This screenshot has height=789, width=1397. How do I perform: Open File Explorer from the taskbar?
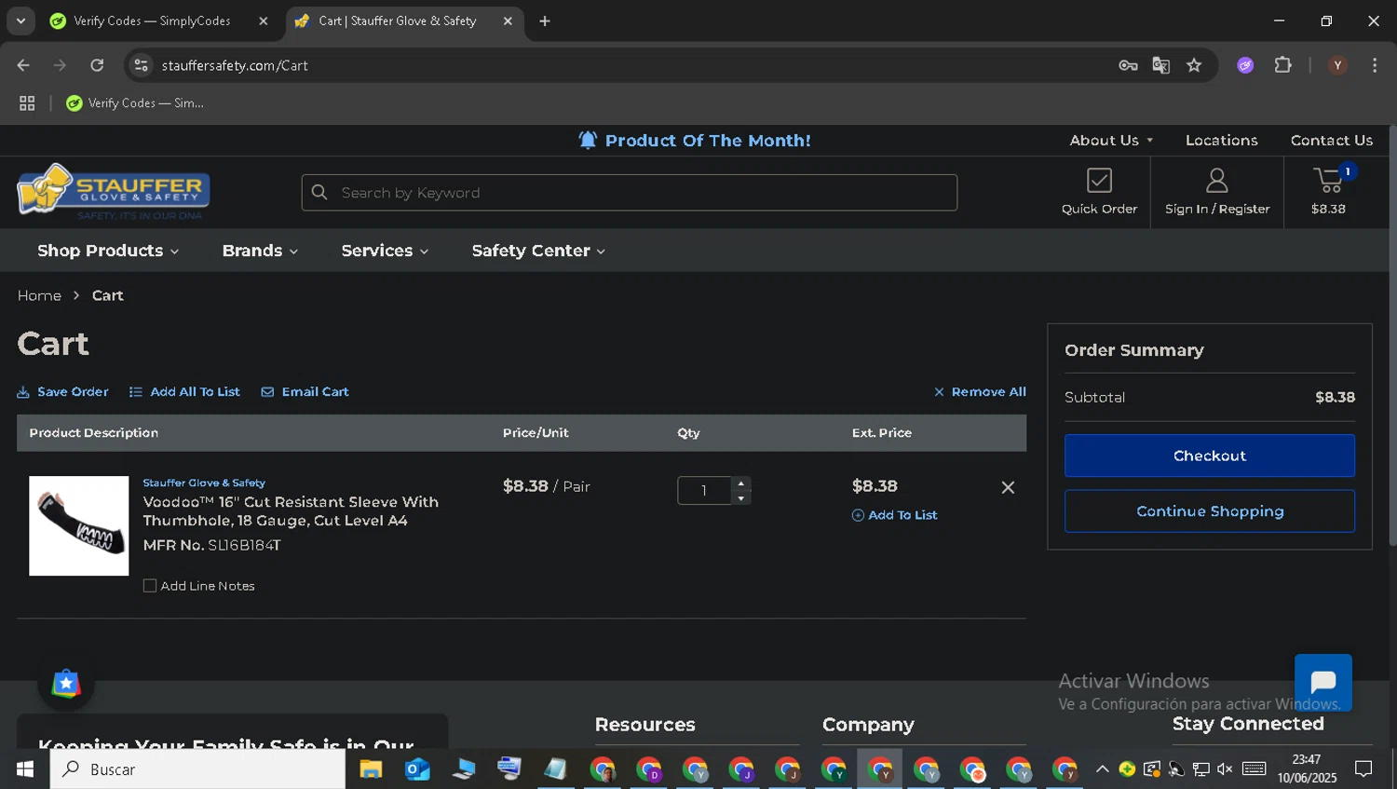[x=371, y=769]
